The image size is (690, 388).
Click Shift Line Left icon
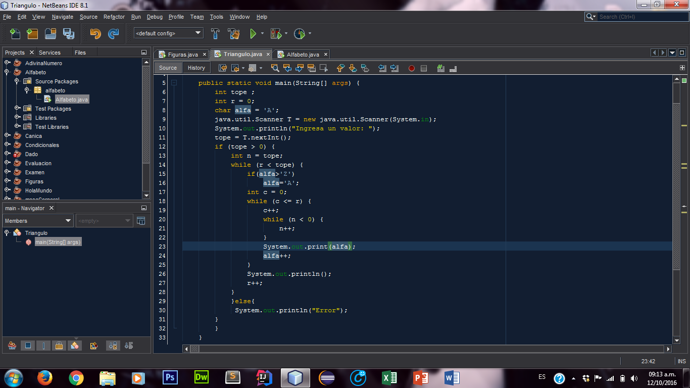coord(382,68)
